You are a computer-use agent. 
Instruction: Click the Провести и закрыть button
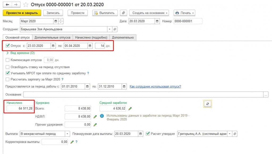click(x=22, y=13)
